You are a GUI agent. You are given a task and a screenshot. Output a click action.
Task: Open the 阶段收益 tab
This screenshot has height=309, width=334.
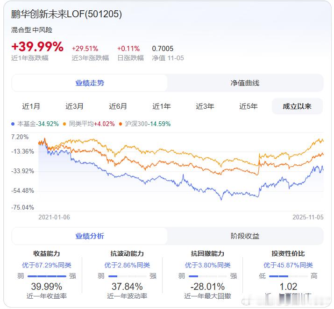click(x=245, y=236)
